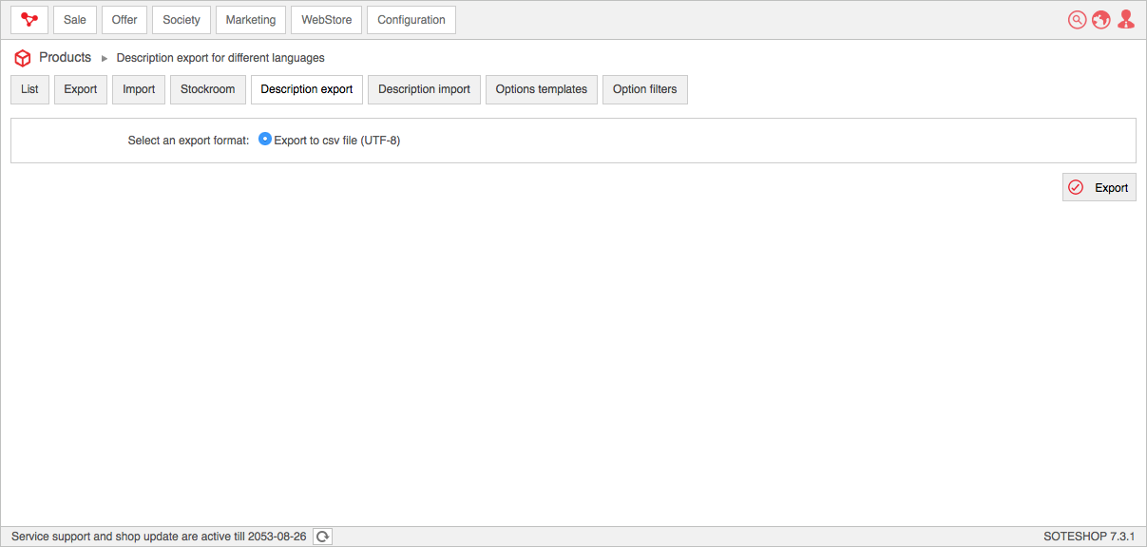This screenshot has width=1147, height=547.
Task: Click the 'Select an export format:' label
Action: 188,141
